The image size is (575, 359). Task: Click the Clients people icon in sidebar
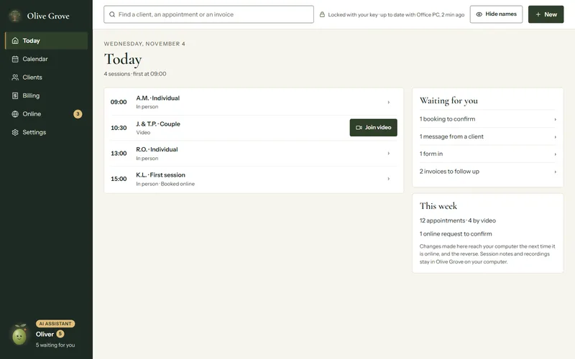pos(15,78)
